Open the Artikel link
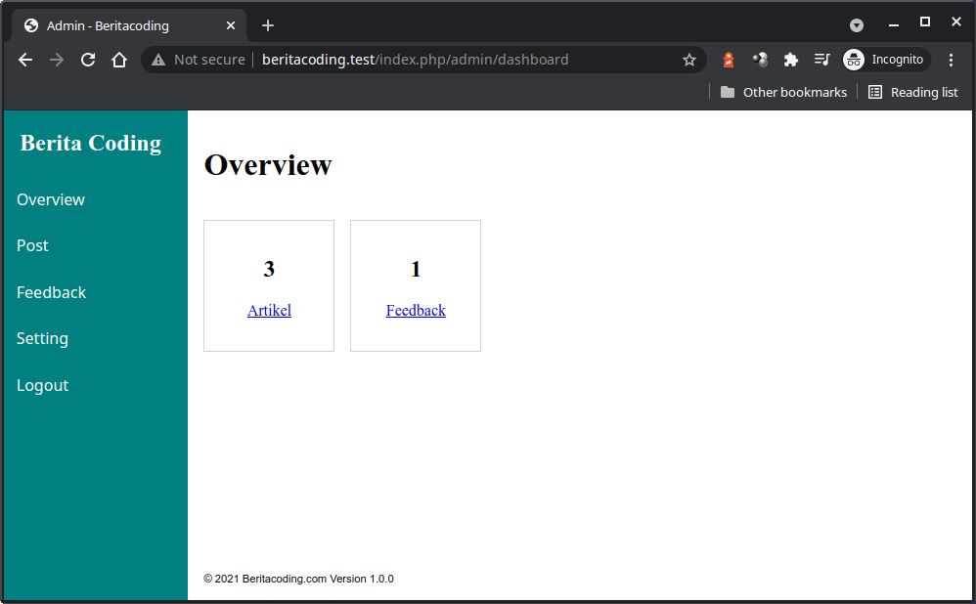 coord(269,310)
